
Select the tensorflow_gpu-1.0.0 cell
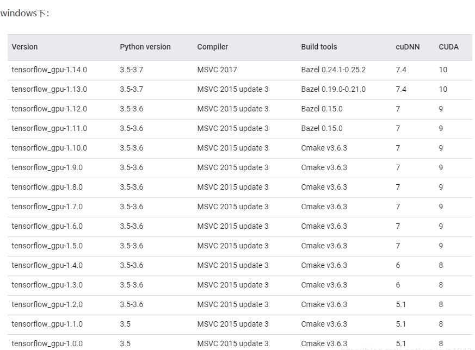click(x=47, y=343)
